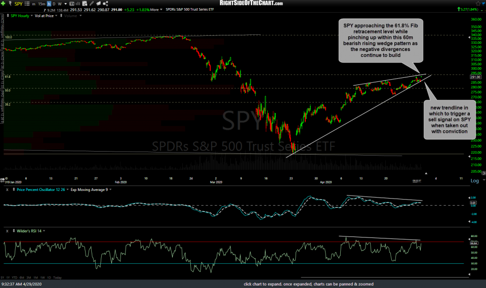Toggle the Log scale setting
This screenshot has width=486, height=288.
click(x=474, y=181)
